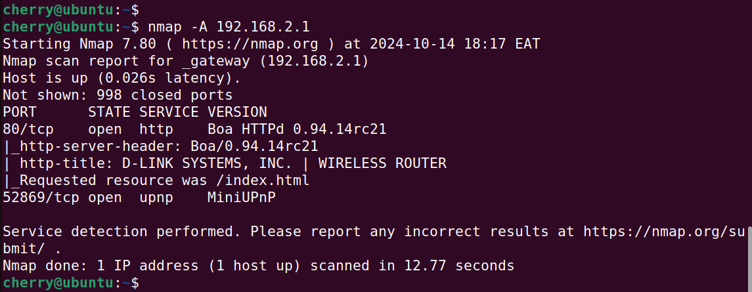The image size is (752, 292).
Task: Select the 80/tcp port entry
Action: (29, 129)
